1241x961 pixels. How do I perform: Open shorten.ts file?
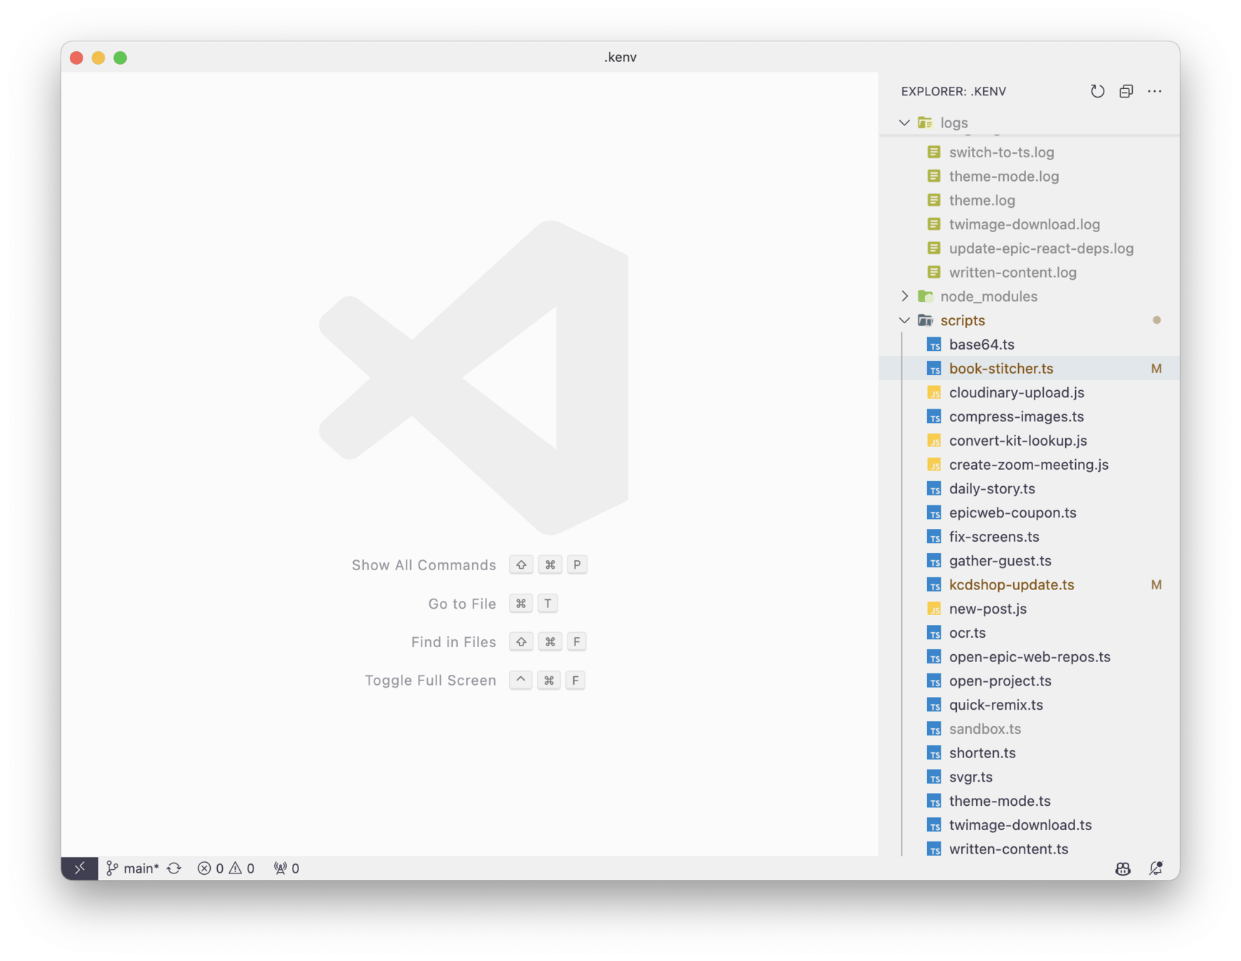pyautogui.click(x=1030, y=753)
